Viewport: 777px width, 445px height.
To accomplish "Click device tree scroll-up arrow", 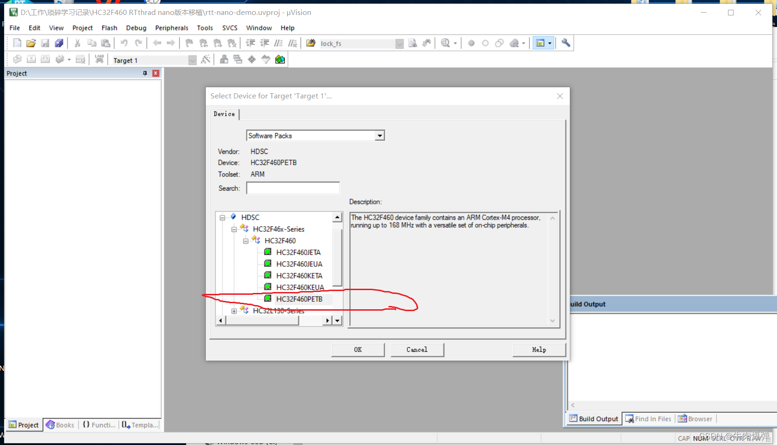I will 337,217.
